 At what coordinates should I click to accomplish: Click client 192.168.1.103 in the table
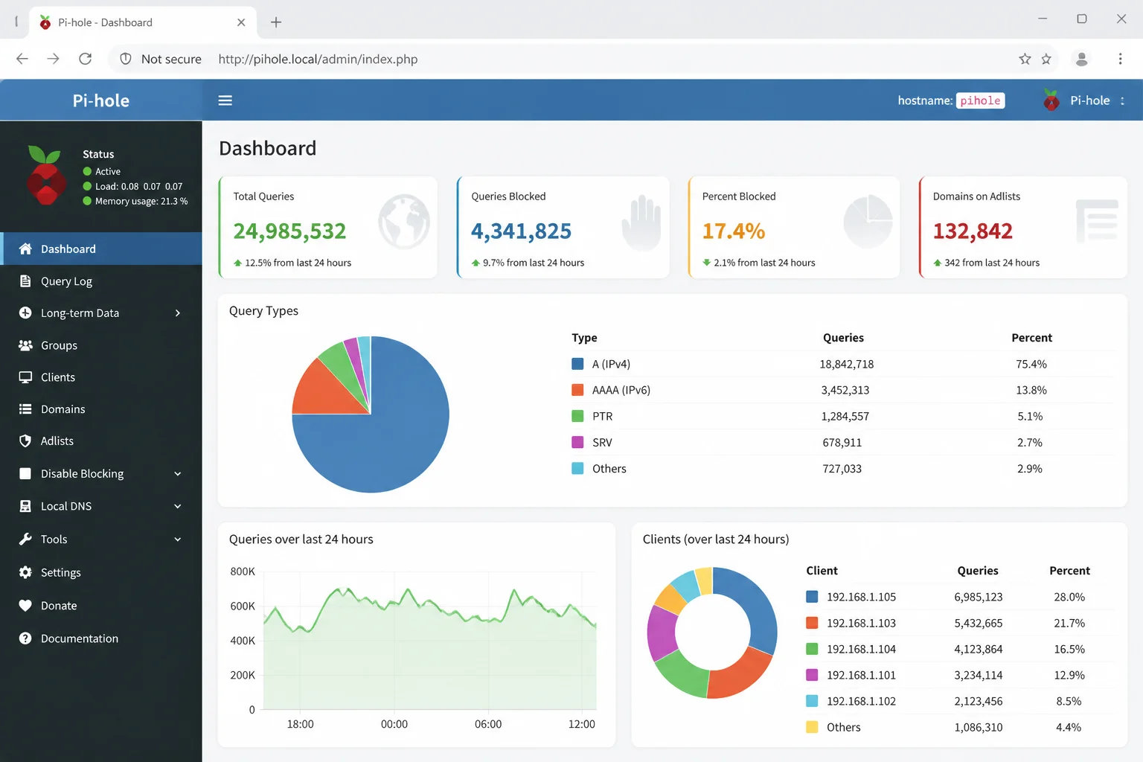861,623
